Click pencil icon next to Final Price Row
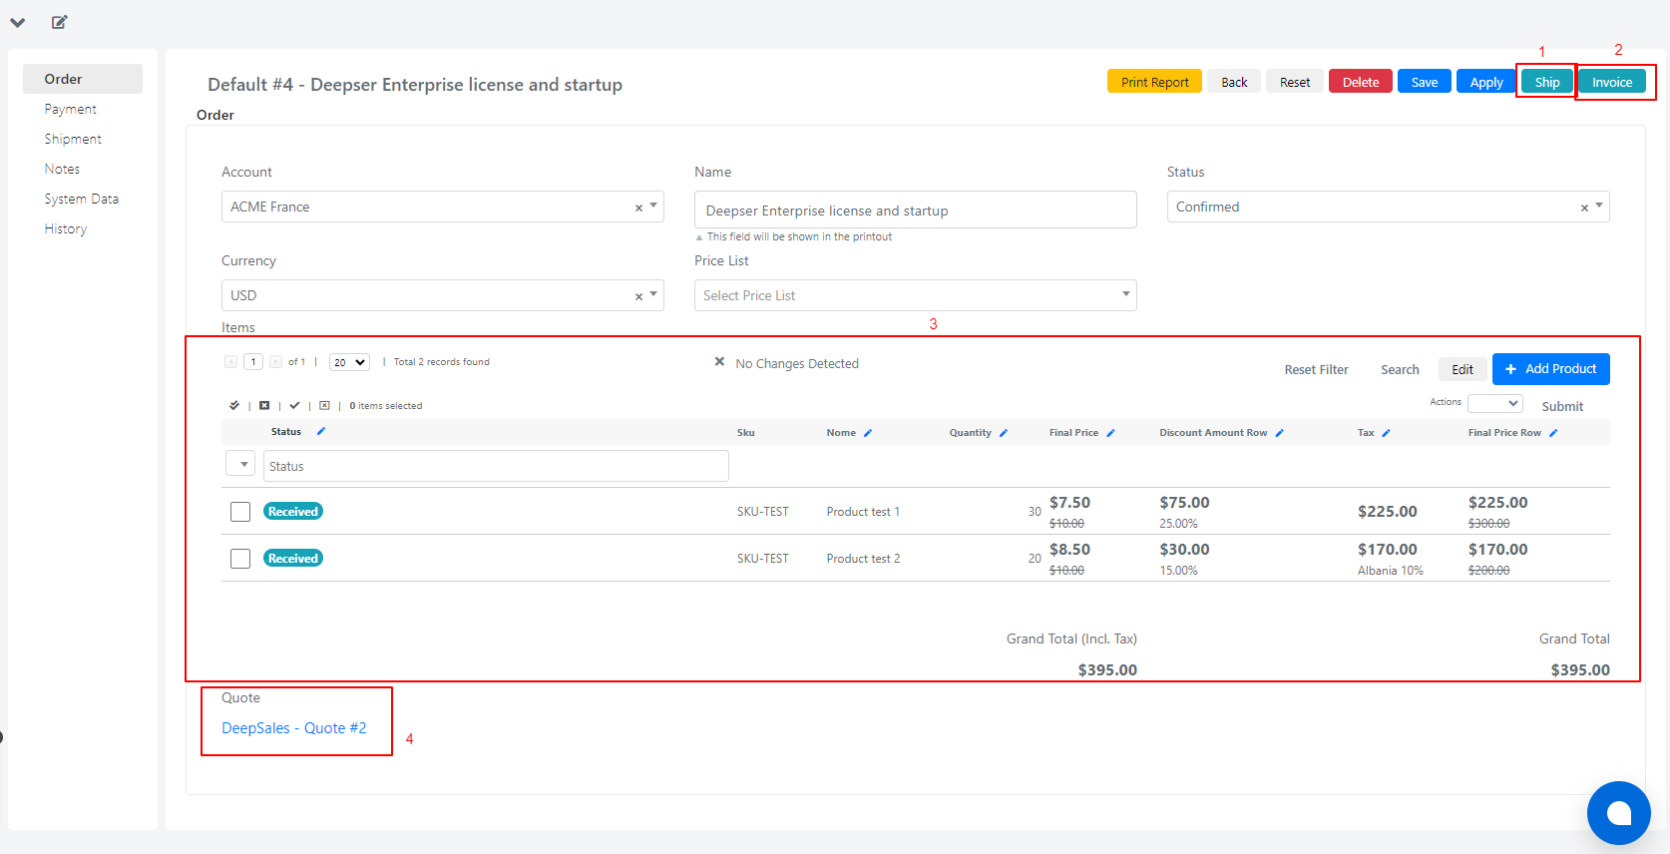Screen dimensions: 1670x854 coord(1553,433)
